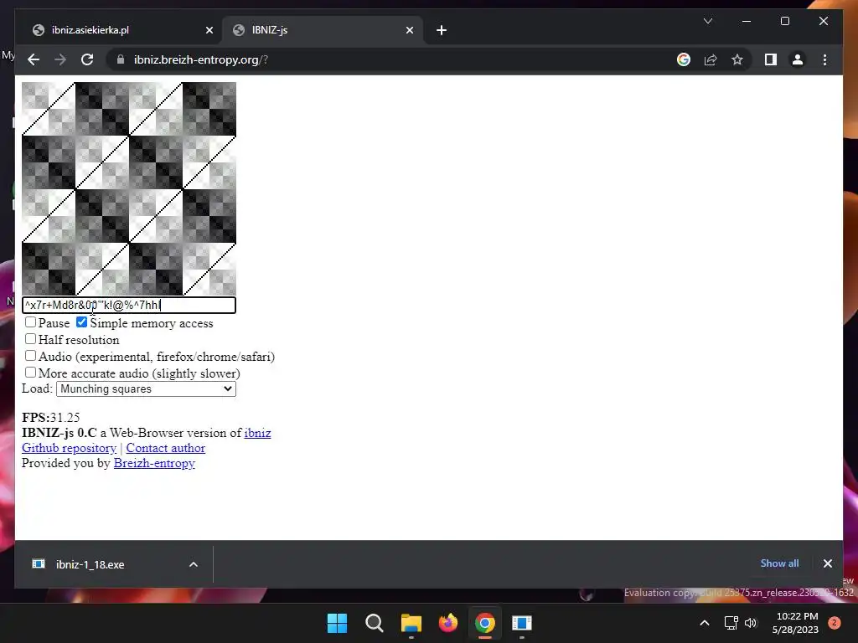Image resolution: width=858 pixels, height=643 pixels.
Task: Open volume control in the tray
Action: (750, 623)
